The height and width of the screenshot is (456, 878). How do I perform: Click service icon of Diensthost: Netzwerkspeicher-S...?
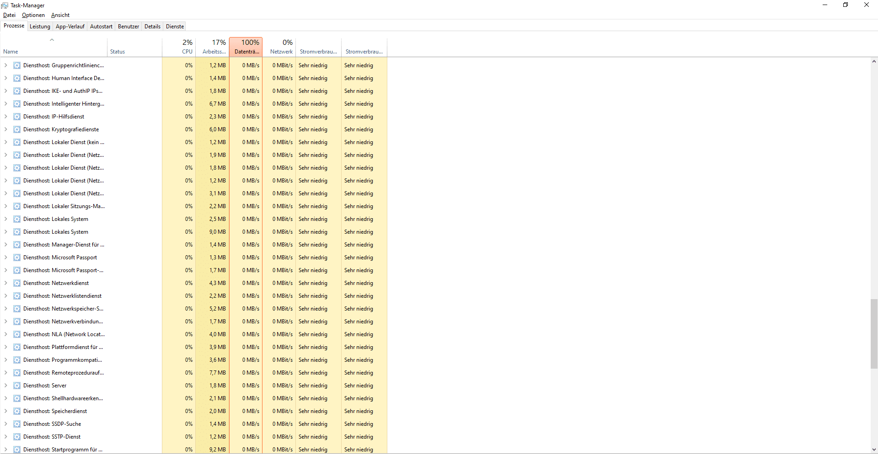tap(17, 309)
